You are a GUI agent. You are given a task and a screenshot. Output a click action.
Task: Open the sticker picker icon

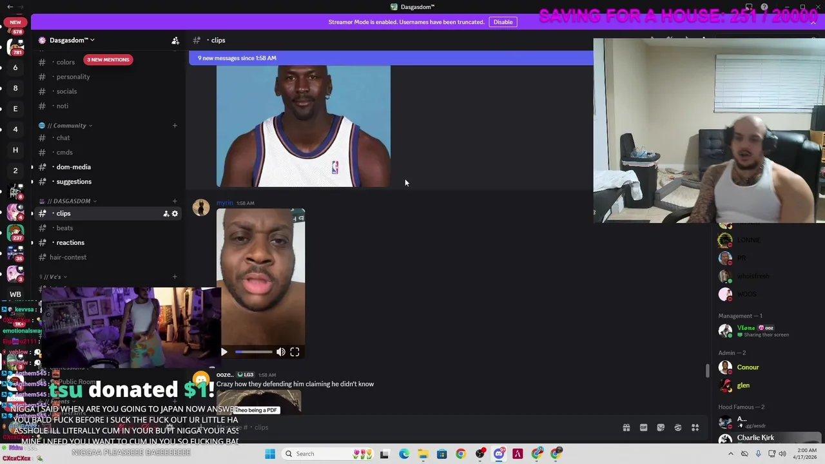click(x=661, y=428)
